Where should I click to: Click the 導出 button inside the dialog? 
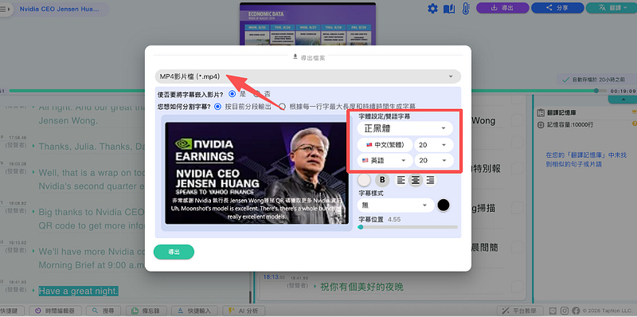[x=174, y=252]
